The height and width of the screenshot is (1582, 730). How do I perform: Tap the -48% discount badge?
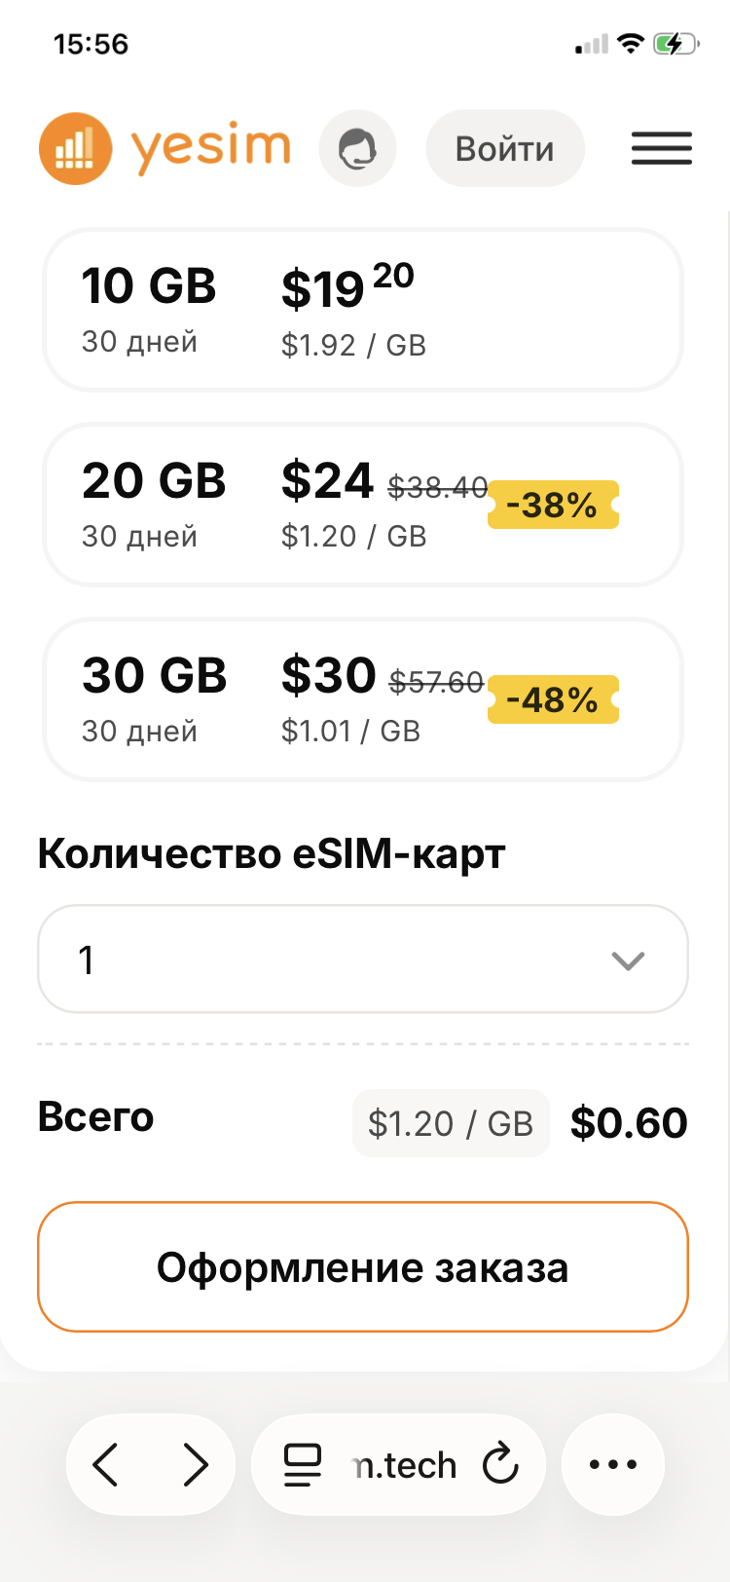tap(553, 699)
